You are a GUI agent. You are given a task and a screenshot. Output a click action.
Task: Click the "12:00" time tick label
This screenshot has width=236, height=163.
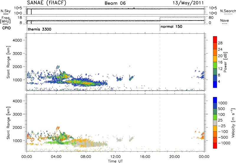115,157
